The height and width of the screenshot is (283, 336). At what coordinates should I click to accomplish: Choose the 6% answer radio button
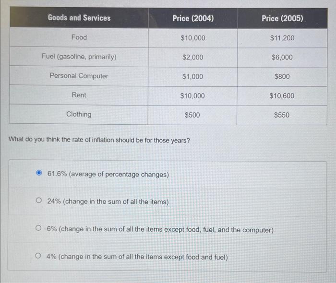coord(38,228)
